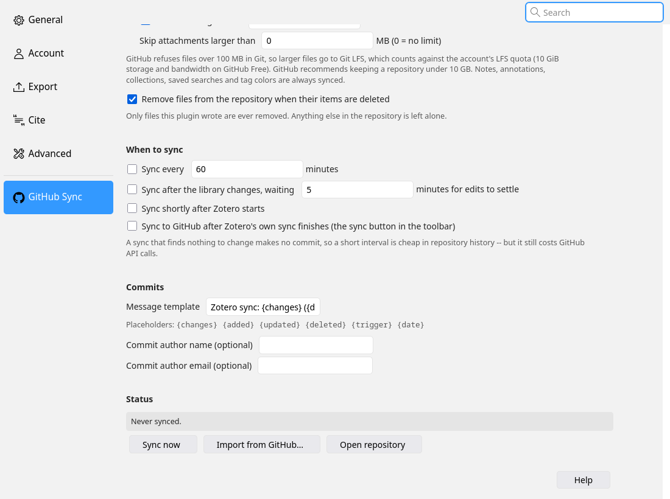Screen dimensions: 670x499
Task: Click the {deleted} placeholder text
Action: [x=326, y=325]
